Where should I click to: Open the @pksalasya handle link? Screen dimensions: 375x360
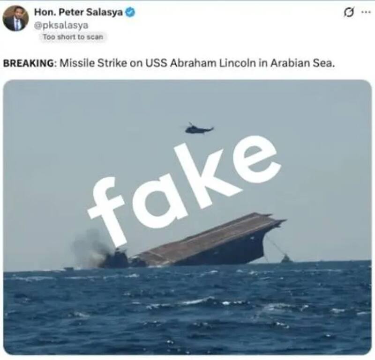(x=61, y=25)
